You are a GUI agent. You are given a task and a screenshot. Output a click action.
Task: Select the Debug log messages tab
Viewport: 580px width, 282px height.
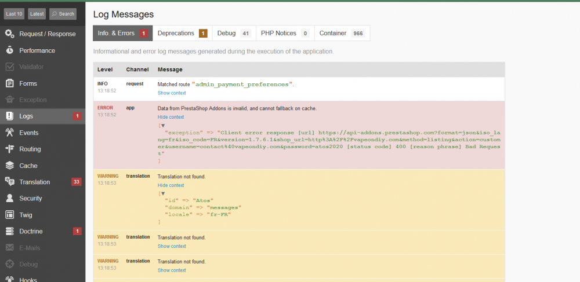coord(234,34)
